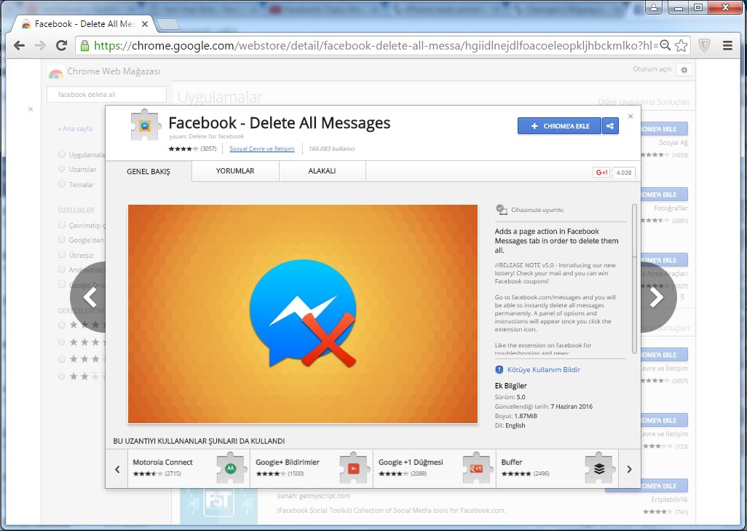Click the shield extension icon in toolbar
The width and height of the screenshot is (747, 531).
coord(704,45)
